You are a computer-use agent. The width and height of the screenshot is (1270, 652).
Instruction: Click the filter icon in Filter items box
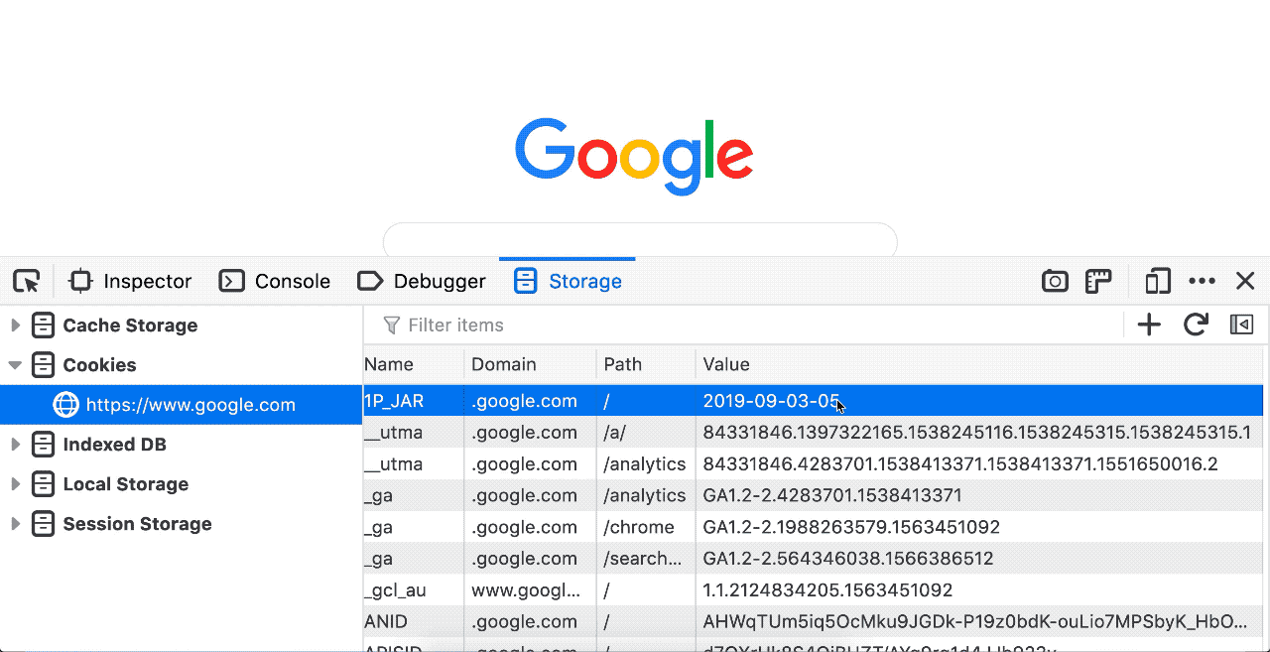pyautogui.click(x=394, y=325)
